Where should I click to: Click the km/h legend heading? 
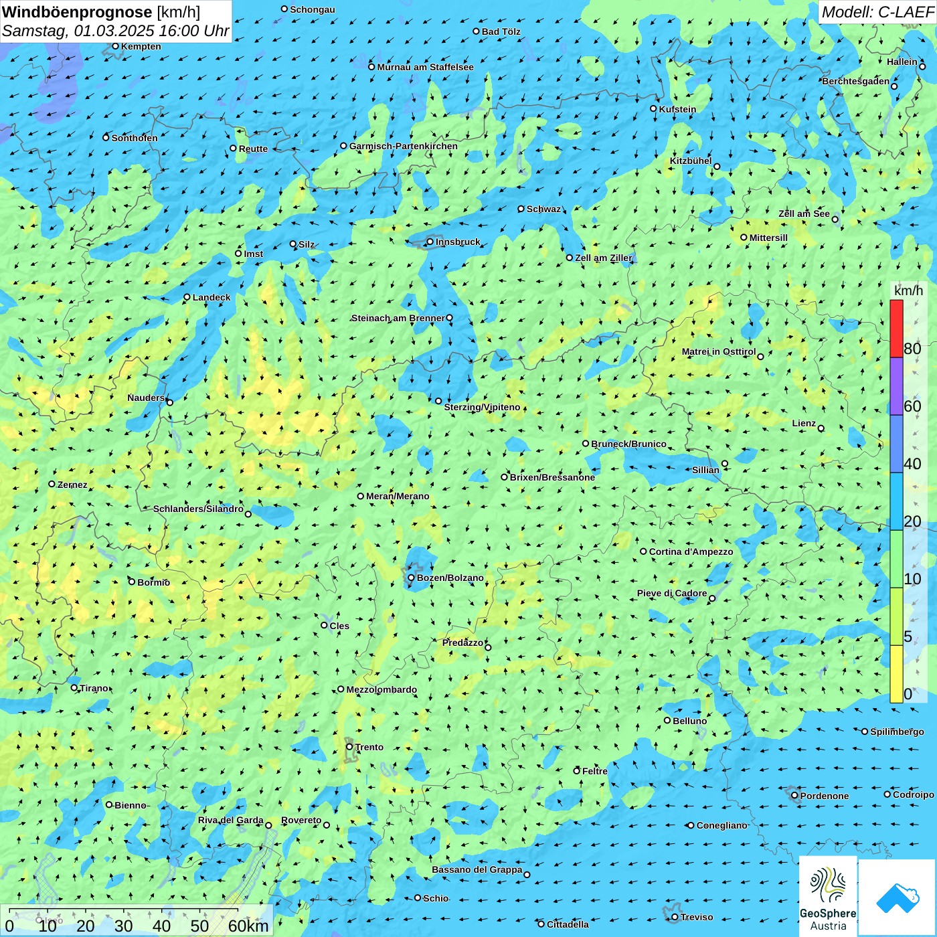point(908,290)
